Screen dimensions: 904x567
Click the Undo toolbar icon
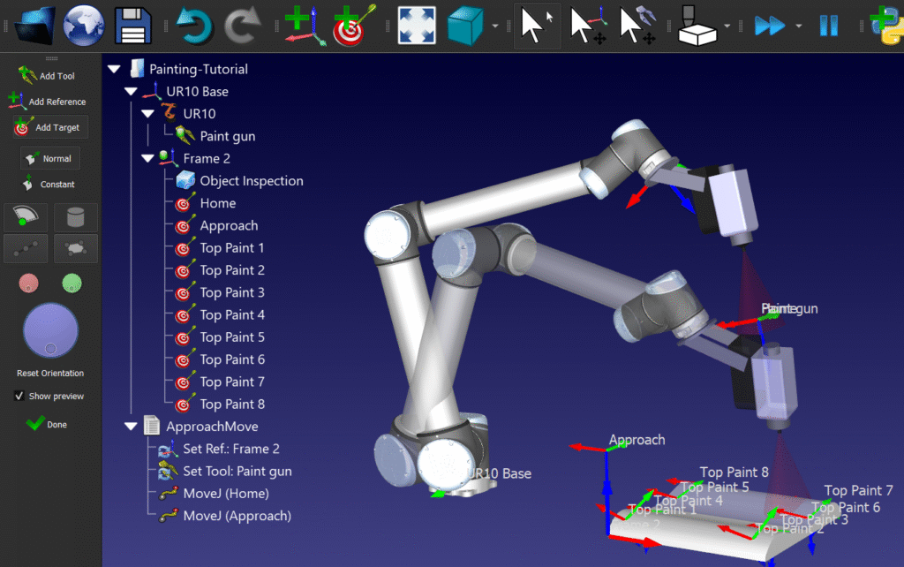coord(194,25)
